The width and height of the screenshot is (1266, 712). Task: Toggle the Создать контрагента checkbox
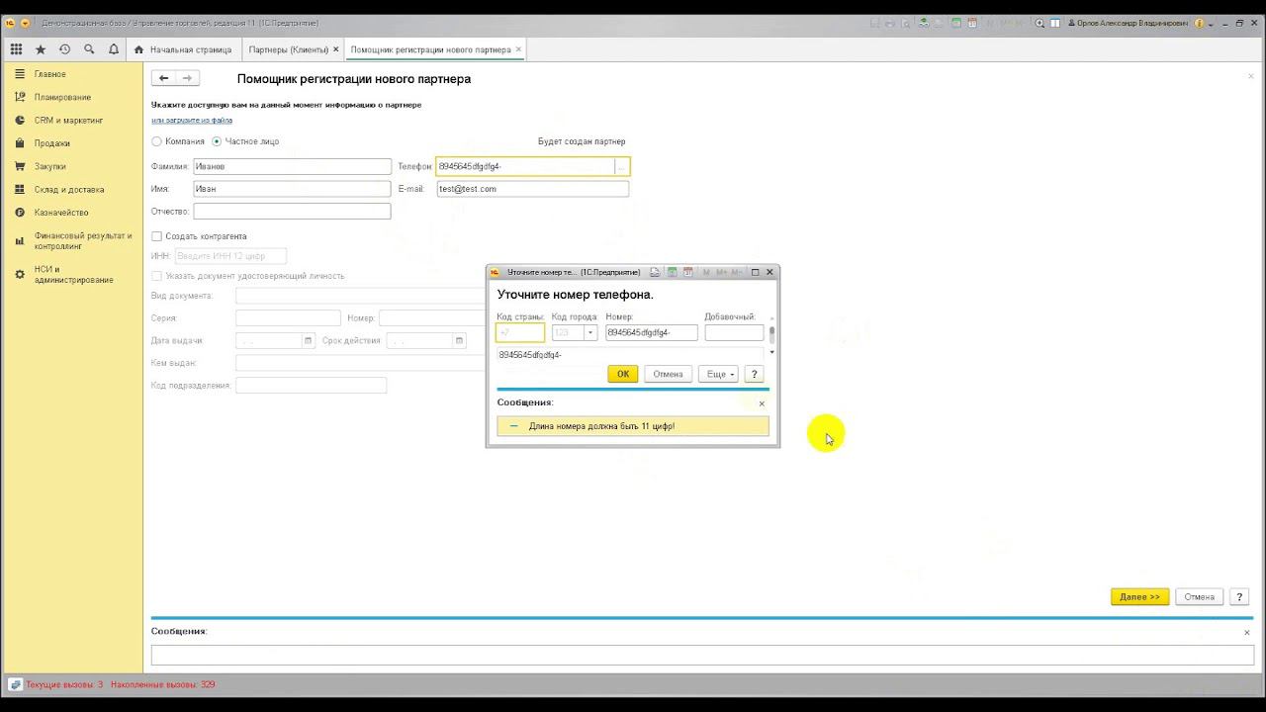[156, 236]
